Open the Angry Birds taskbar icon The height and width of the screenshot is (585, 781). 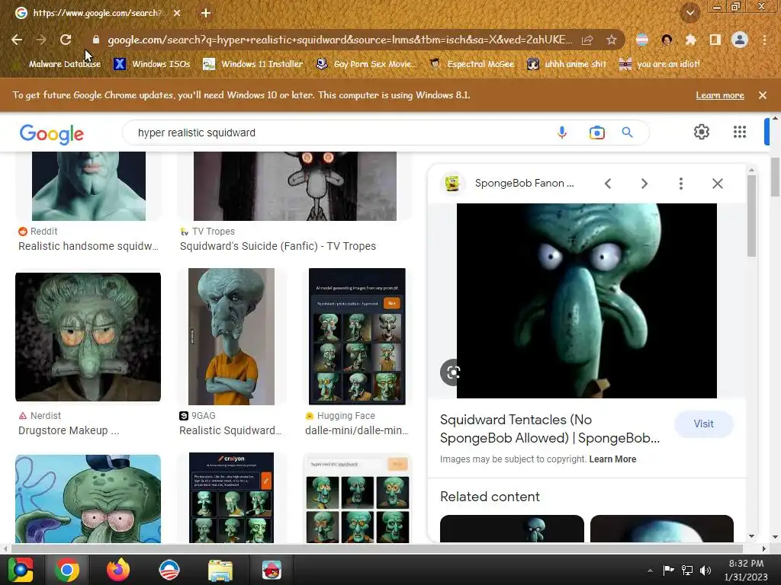272,571
